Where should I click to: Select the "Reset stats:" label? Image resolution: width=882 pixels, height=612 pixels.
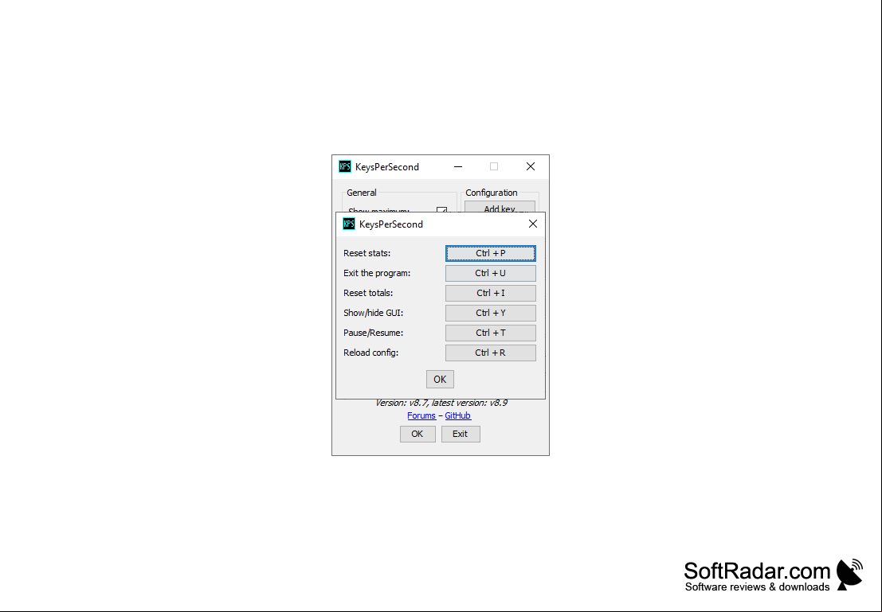pyautogui.click(x=367, y=253)
